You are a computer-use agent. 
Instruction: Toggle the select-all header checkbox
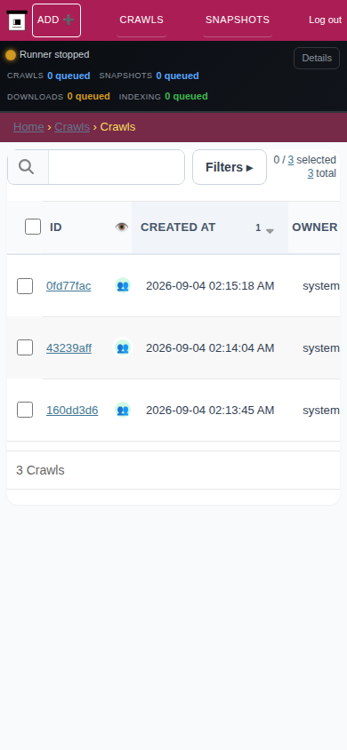click(33, 227)
